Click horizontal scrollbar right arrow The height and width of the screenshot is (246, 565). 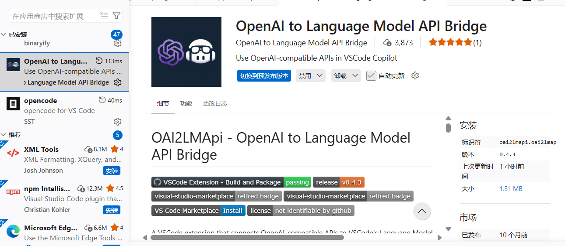point(439,238)
